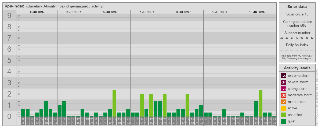Viewport: 318px width, 128px height.
Task: Select the yellow active level swatch
Action: 283,108
